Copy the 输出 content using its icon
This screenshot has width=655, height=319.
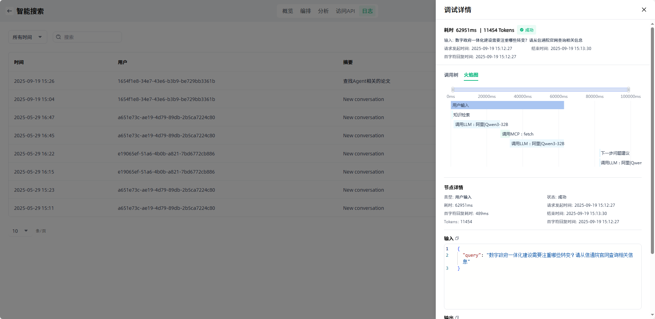pyautogui.click(x=457, y=317)
